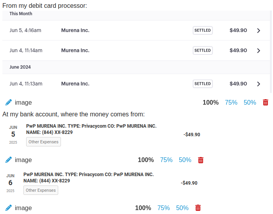Image resolution: width=273 pixels, height=214 pixels.
Task: Select the first image's name label
Action: click(x=23, y=102)
